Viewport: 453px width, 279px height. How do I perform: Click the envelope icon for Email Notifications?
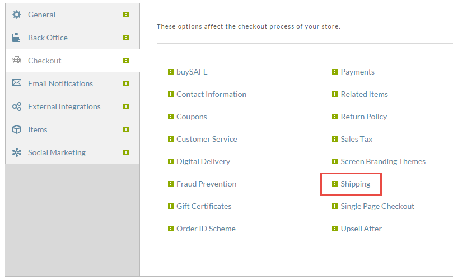(x=17, y=83)
